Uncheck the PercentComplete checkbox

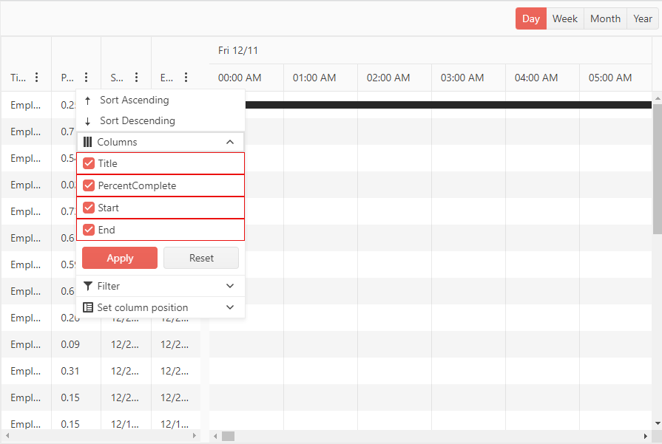pyautogui.click(x=89, y=185)
